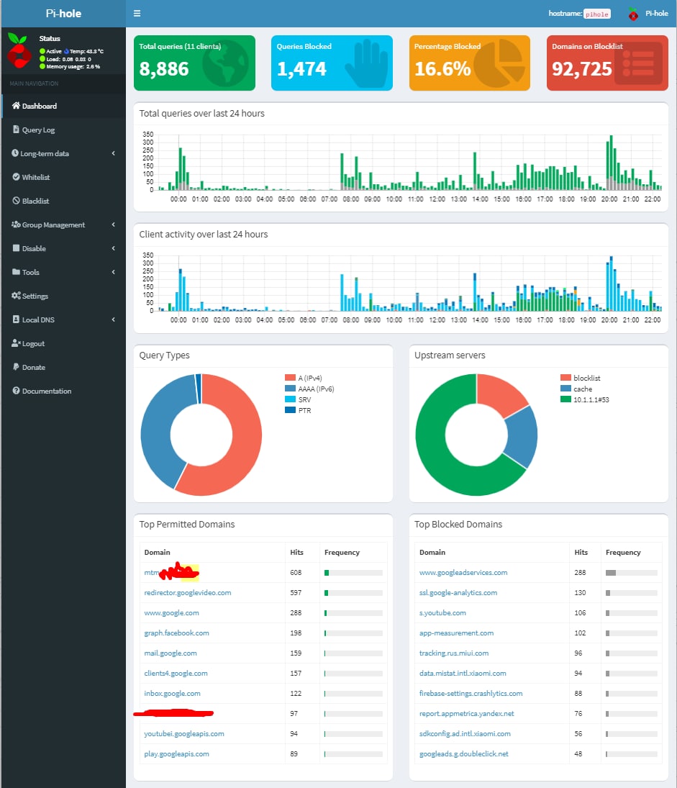Screen dimensions: 677x788
Task: Open app-measurement.com blocked domain link
Action: (456, 633)
